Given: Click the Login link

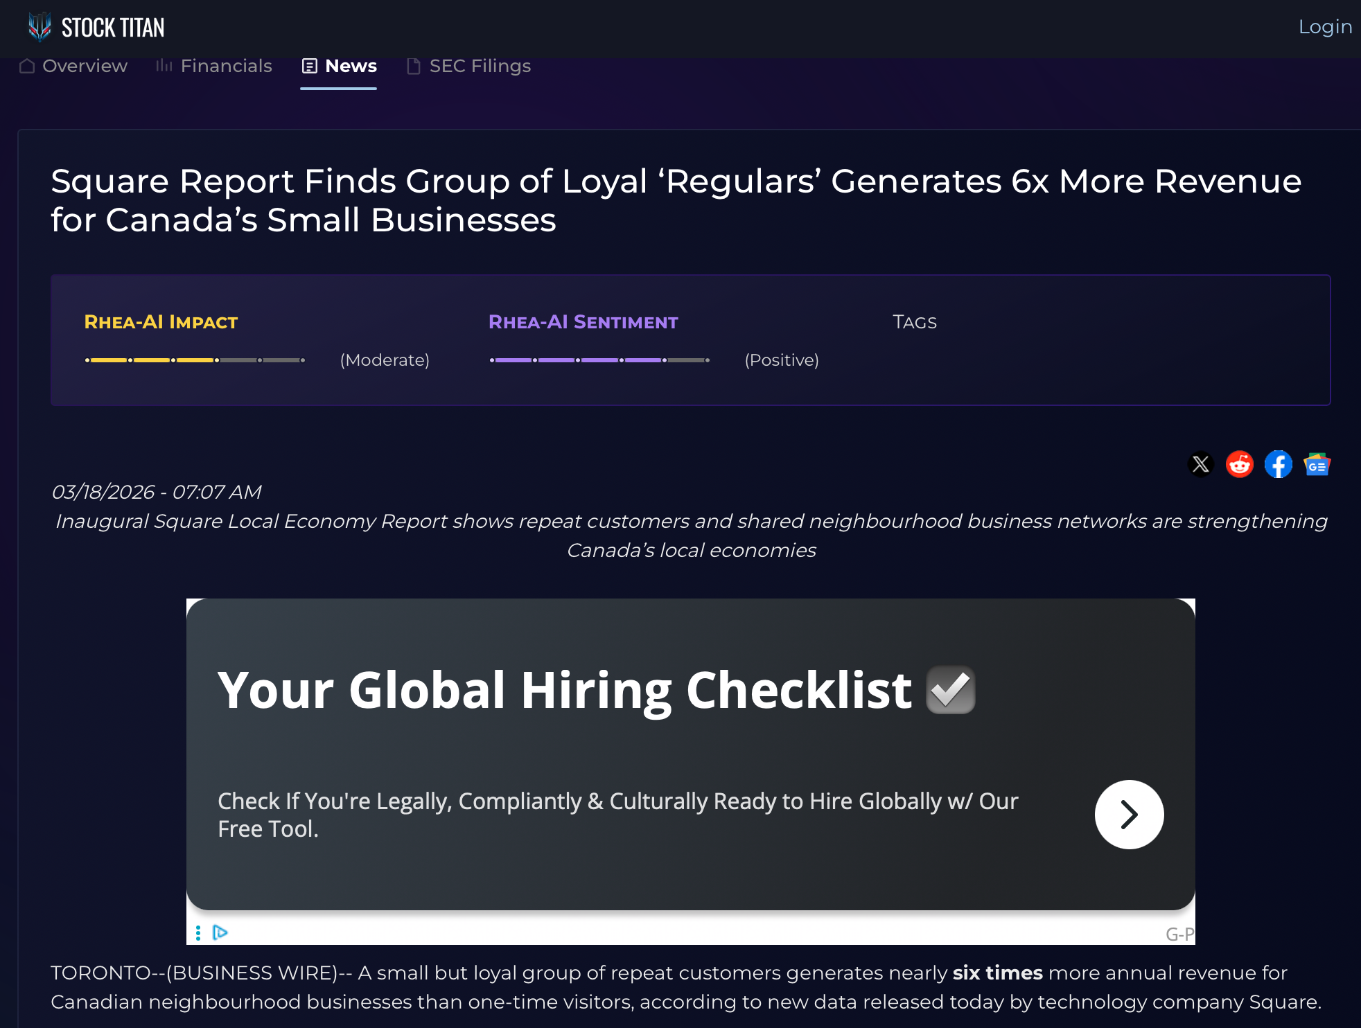Looking at the screenshot, I should 1324,27.
